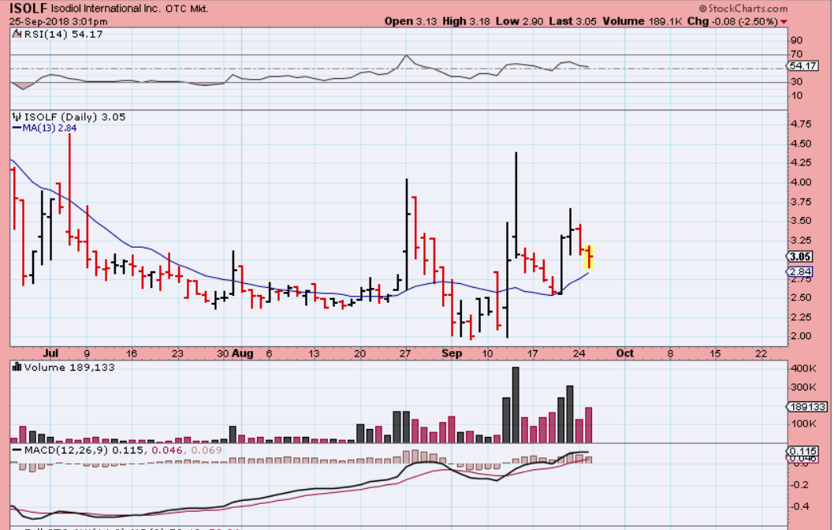Image resolution: width=834 pixels, height=530 pixels.
Task: Click the 27 date label before Sep
Action: click(x=405, y=353)
